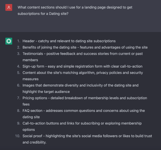Click the user question about landing pages
Screen dimensions: 161x150
click(75, 10)
